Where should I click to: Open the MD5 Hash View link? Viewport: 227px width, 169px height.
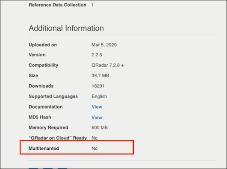(x=97, y=117)
